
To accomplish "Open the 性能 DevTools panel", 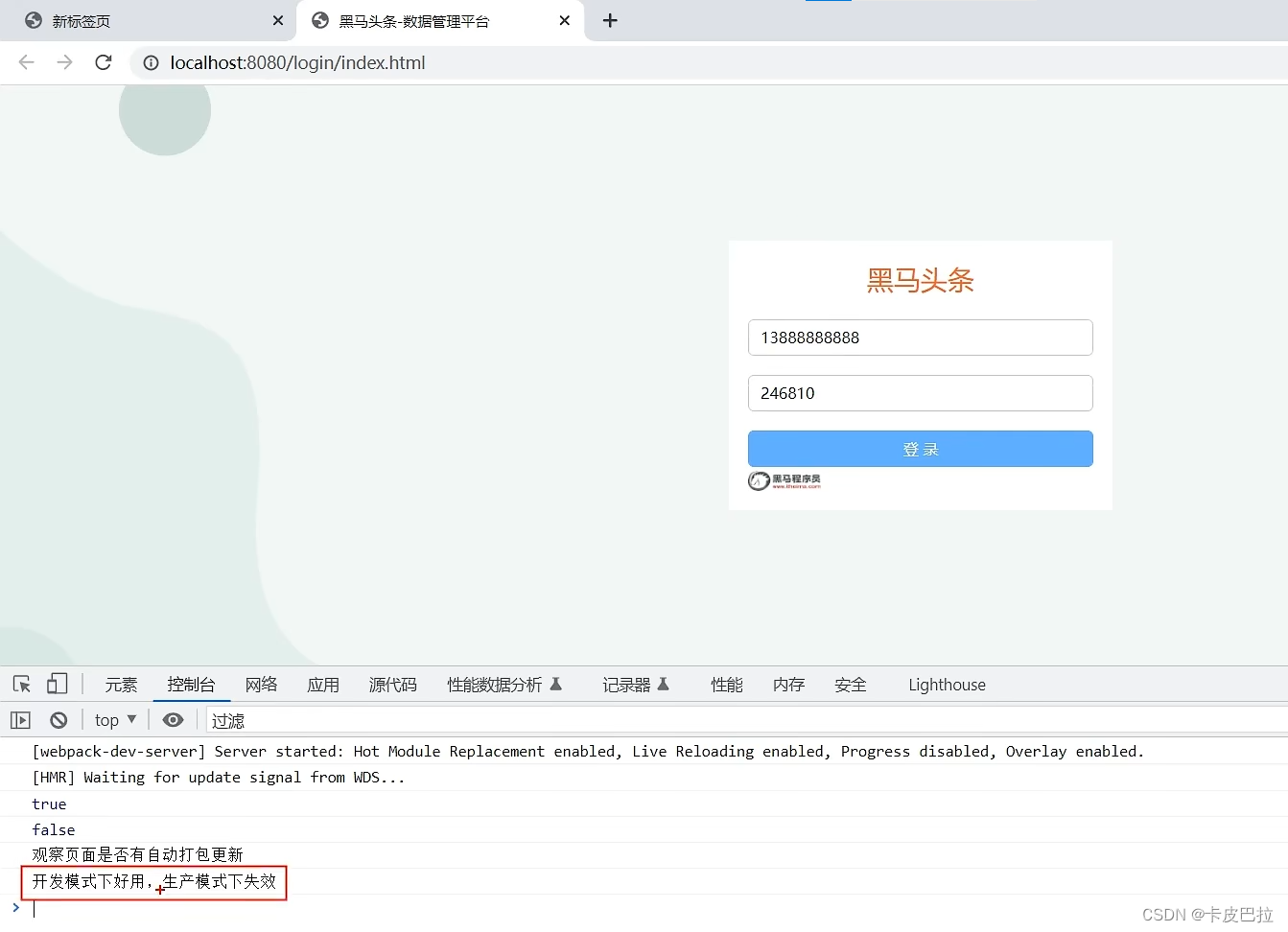I will coord(726,685).
